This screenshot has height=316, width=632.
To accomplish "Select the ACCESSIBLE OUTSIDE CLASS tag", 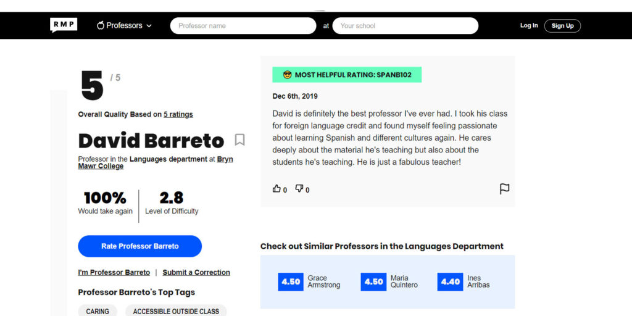I will click(176, 311).
